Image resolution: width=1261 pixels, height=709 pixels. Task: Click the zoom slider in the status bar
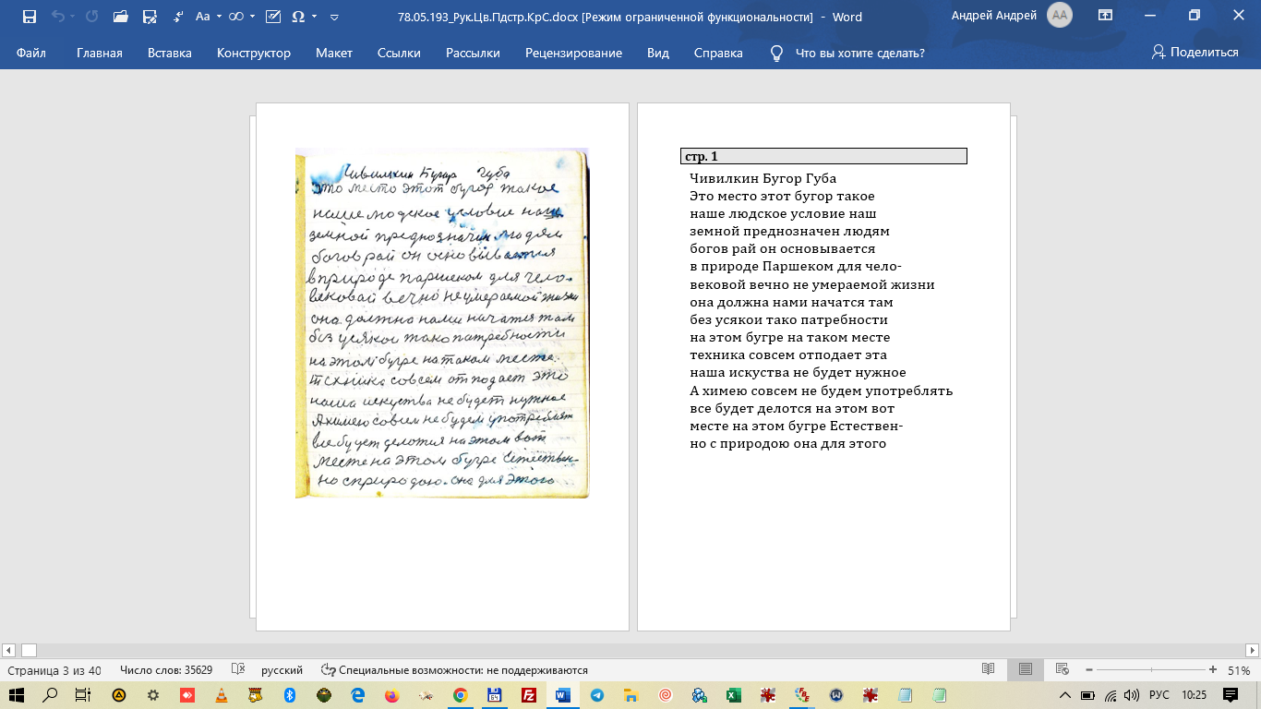tap(1150, 670)
